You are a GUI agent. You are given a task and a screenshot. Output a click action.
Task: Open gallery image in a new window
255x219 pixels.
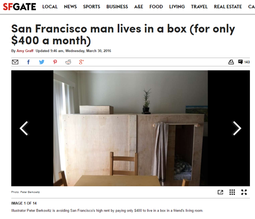[x=220, y=192]
